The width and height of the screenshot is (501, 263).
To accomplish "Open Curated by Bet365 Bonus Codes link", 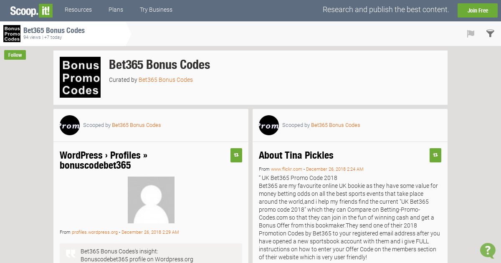I will pos(166,80).
